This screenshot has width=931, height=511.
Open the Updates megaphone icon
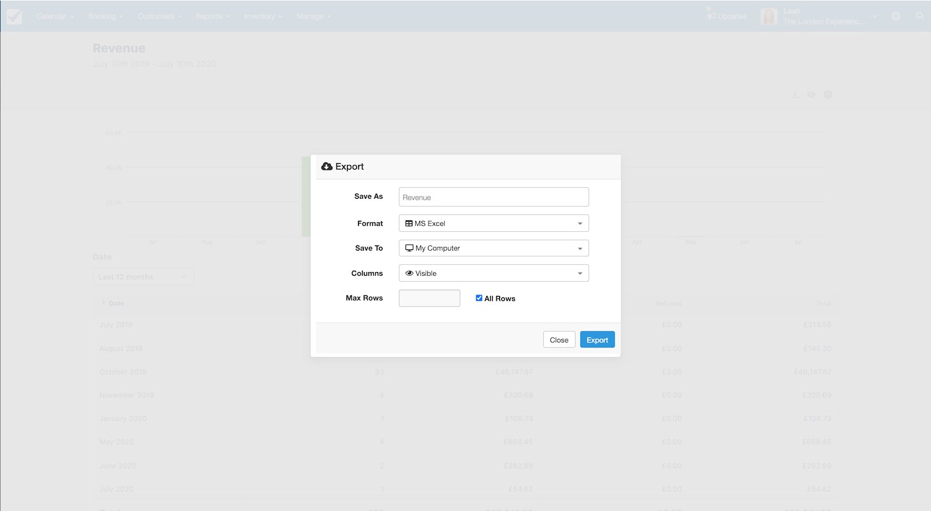coord(711,15)
